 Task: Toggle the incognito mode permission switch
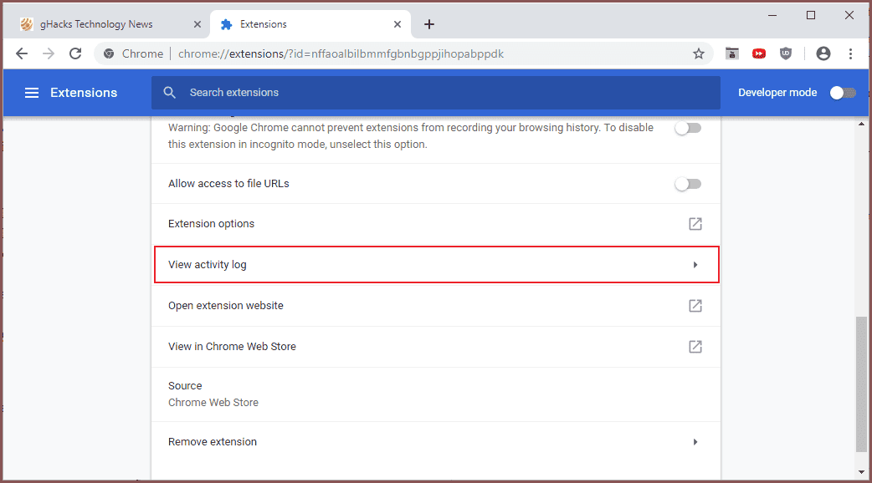[x=688, y=129]
